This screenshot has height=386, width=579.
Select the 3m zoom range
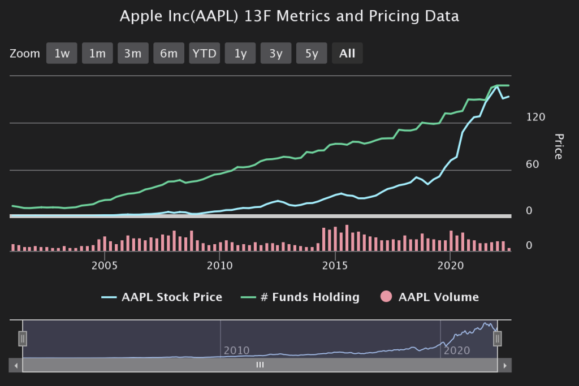click(x=133, y=54)
